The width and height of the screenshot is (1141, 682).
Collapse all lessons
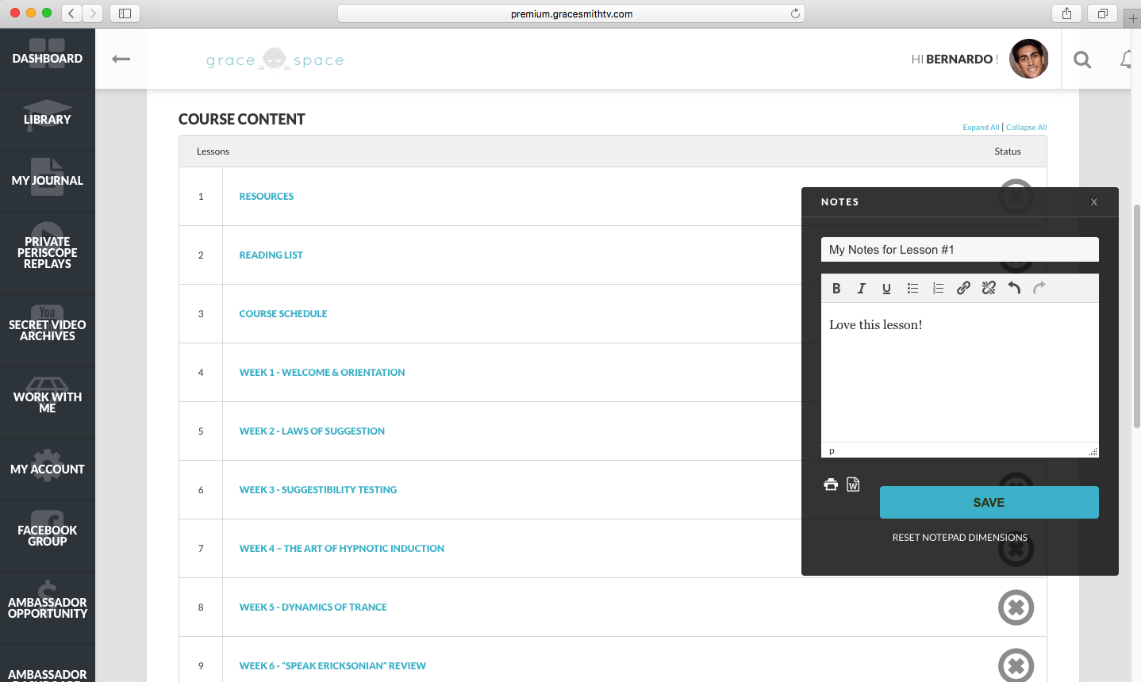tap(1027, 127)
